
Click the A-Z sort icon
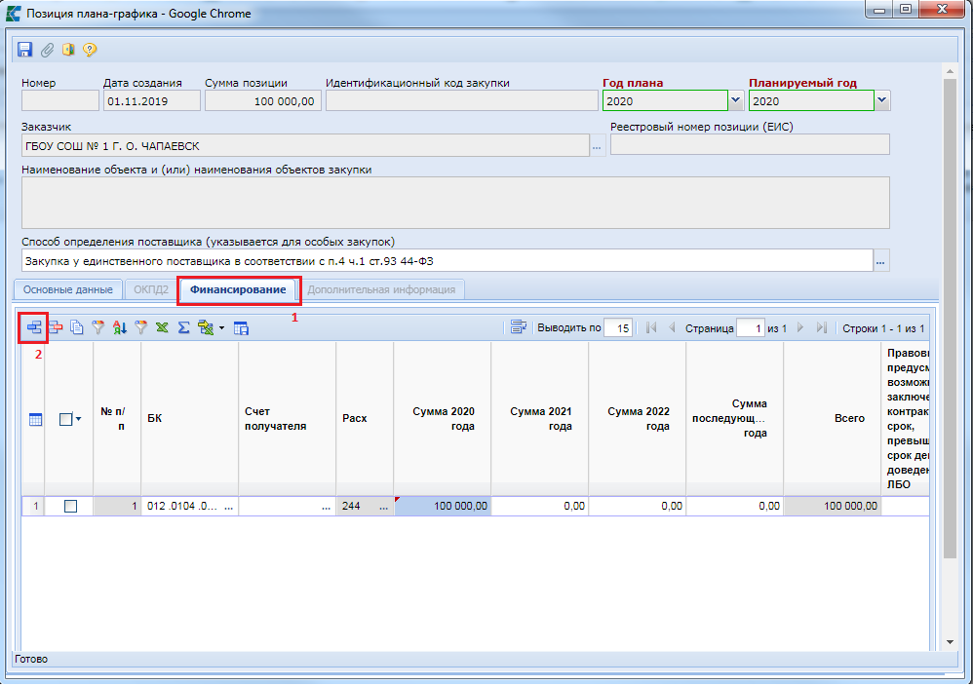(119, 328)
